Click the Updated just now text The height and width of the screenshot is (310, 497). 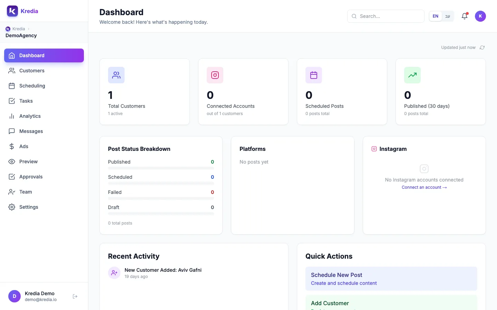click(458, 48)
